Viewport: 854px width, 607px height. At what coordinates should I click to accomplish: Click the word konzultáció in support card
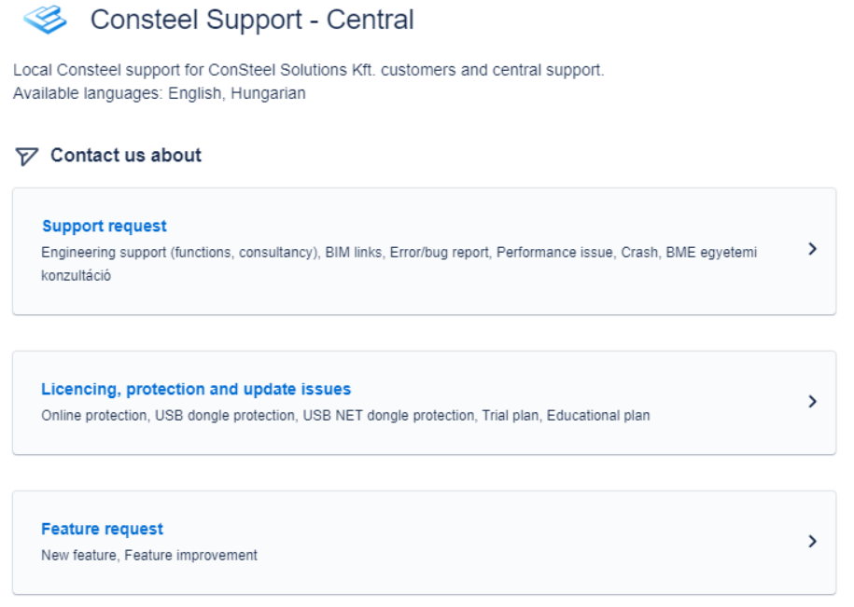coord(77,276)
